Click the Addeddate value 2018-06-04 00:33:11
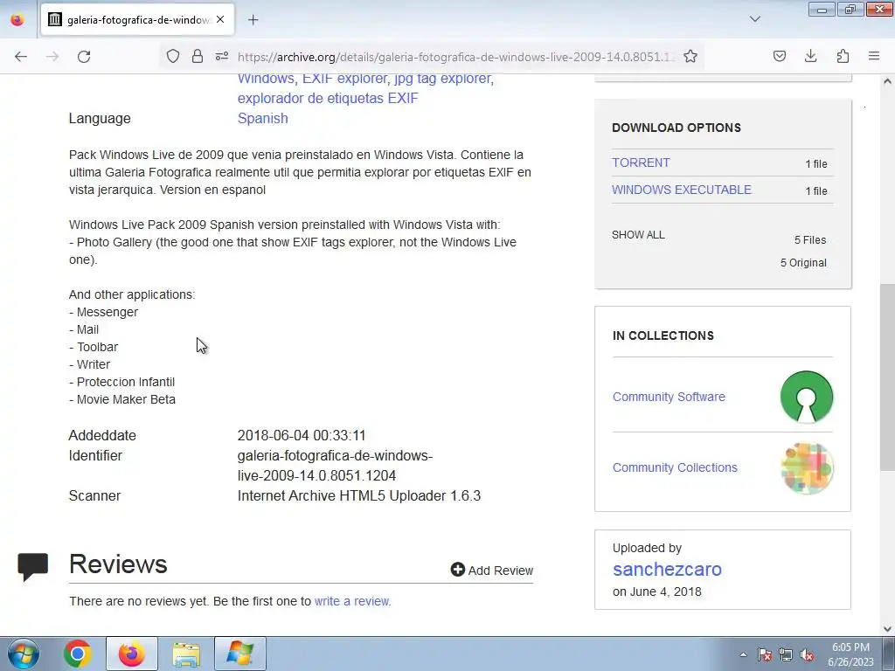Viewport: 895px width, 671px height. [x=302, y=435]
